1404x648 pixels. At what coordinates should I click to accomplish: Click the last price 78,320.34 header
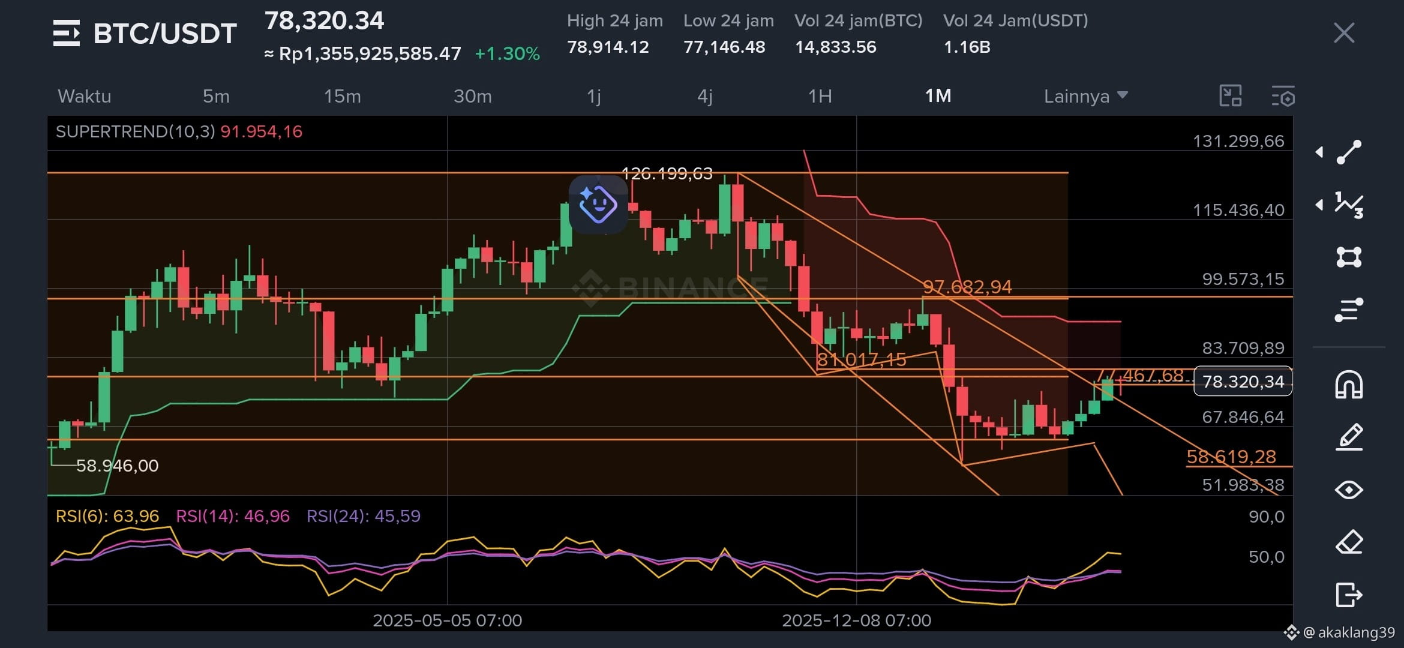324,21
